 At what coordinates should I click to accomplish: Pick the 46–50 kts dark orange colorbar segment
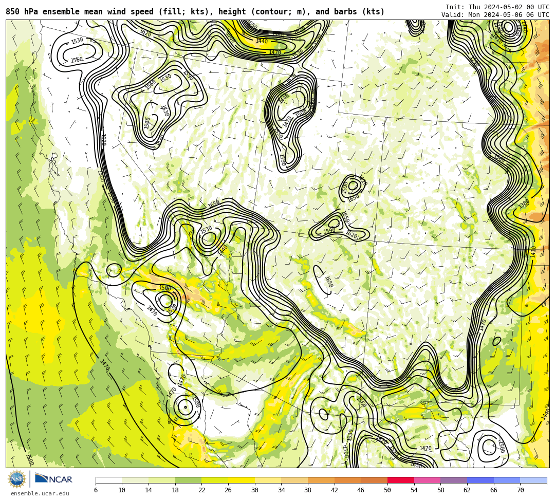(x=374, y=480)
